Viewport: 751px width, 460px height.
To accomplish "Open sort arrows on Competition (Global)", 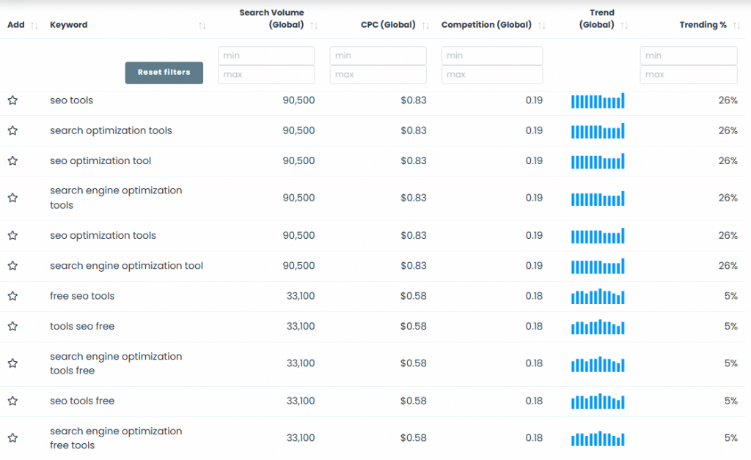I will (x=541, y=24).
